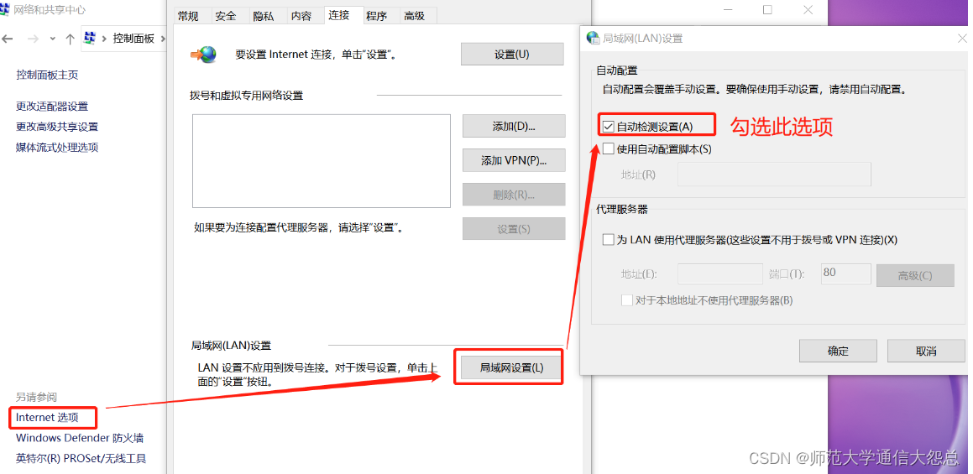
Task: Click the Control Panel icon in address bar
Action: pos(90,39)
